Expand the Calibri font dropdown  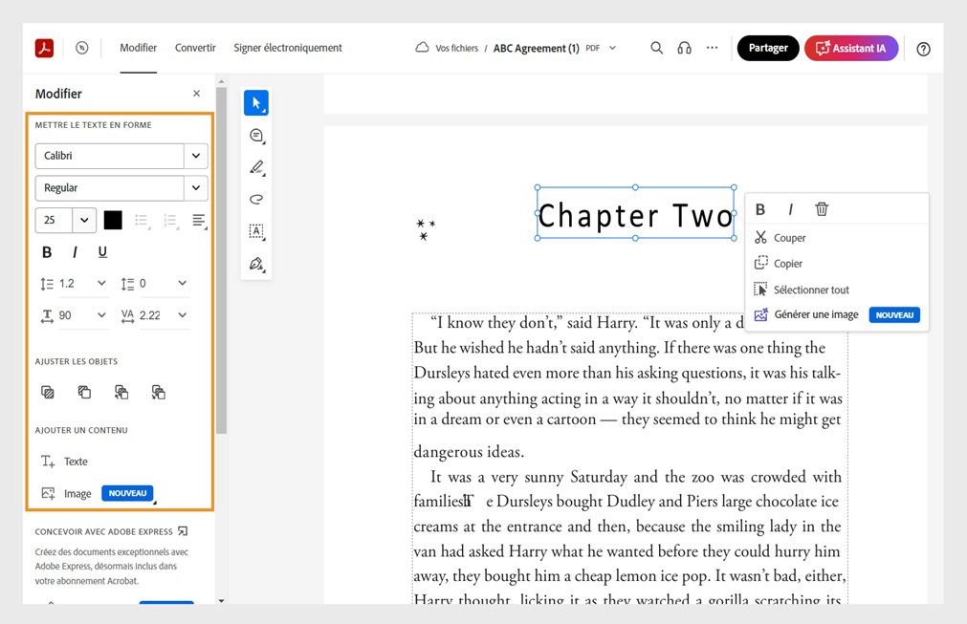[196, 156]
